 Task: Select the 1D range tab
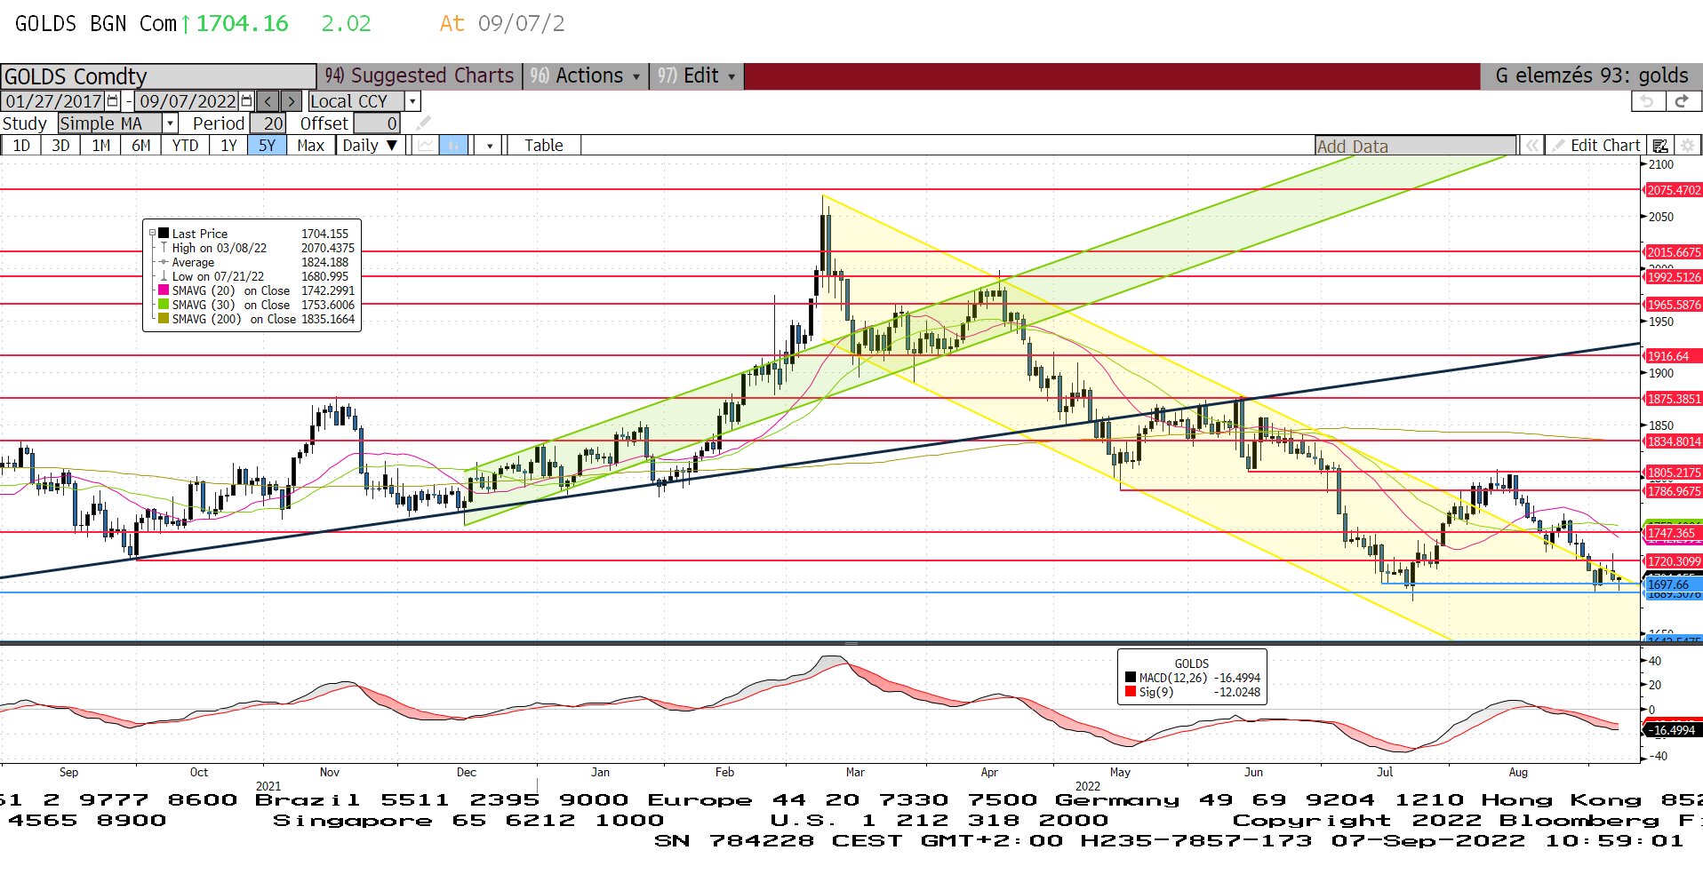pyautogui.click(x=21, y=145)
